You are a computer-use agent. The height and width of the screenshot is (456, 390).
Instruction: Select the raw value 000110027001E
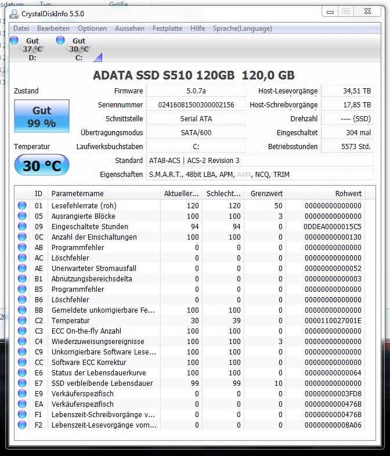pos(333,320)
